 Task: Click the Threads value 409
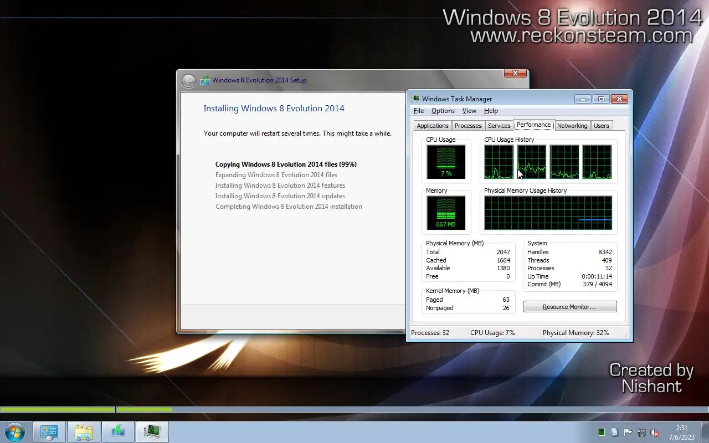click(x=607, y=260)
